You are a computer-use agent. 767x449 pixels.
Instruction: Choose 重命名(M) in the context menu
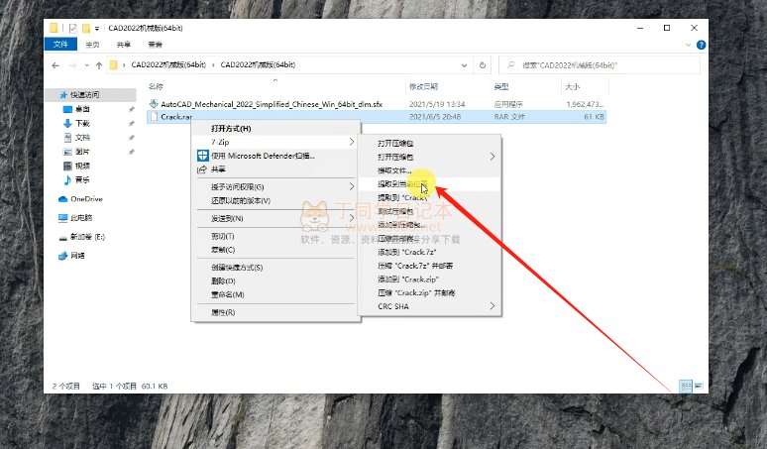coord(275,294)
